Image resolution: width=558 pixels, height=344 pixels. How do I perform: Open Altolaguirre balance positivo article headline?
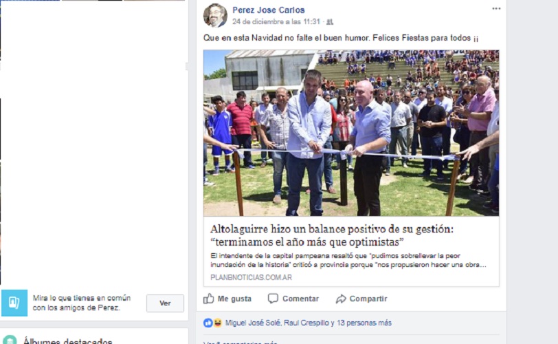(332, 235)
